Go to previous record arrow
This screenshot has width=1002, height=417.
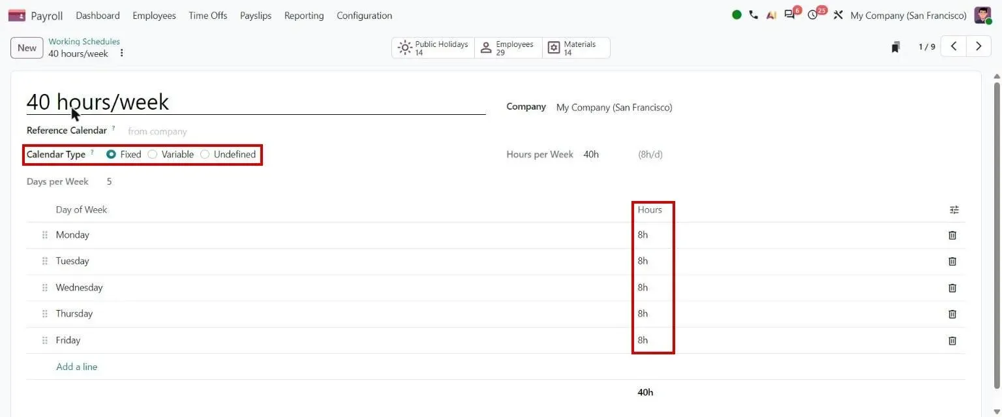click(x=954, y=46)
